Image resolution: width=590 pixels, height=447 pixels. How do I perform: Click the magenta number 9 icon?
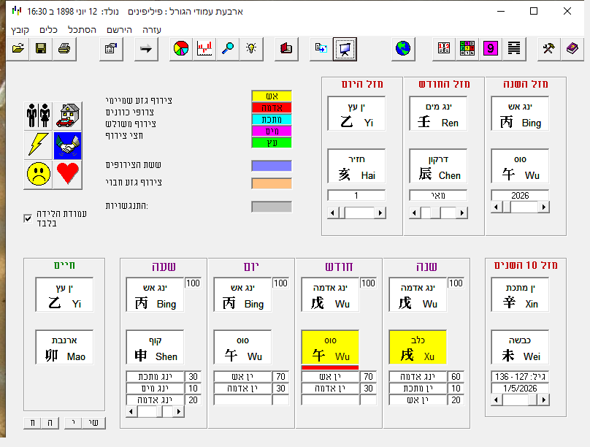(491, 49)
